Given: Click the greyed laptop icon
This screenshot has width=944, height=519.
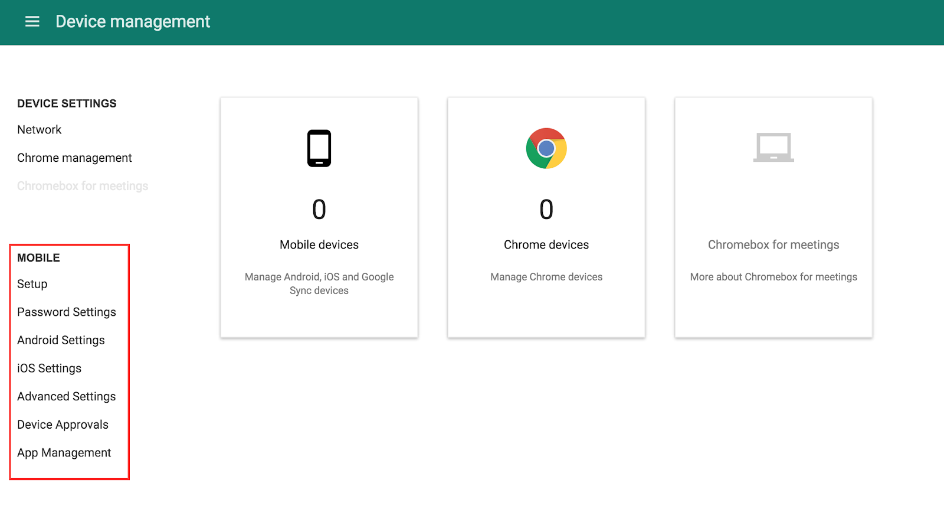Looking at the screenshot, I should (773, 147).
